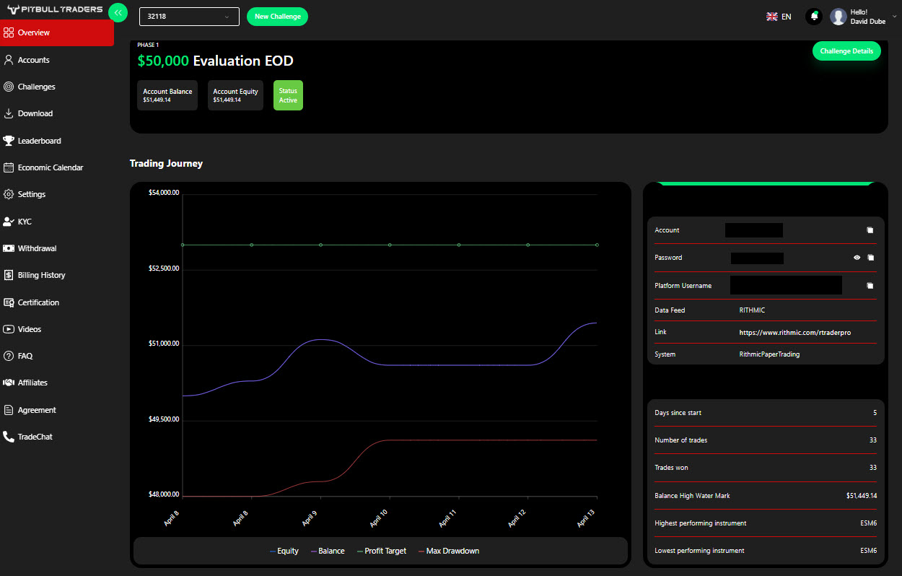Click the New Challenge button

coord(277,17)
